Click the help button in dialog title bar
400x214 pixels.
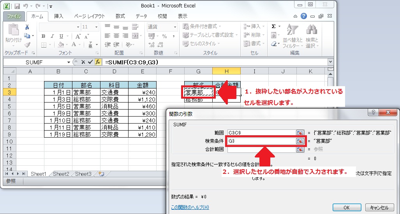[x=373, y=112]
